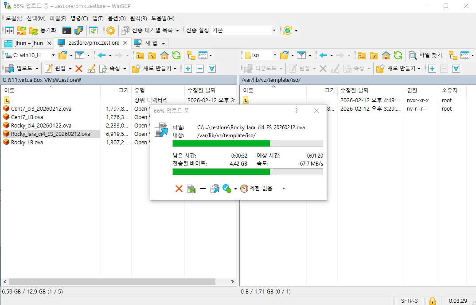476x305 pixels.
Task: Go to local home directory icon
Action: coord(164,55)
